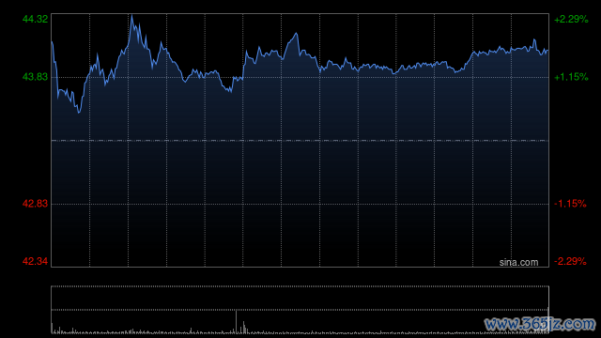The image size is (601, 338).
Task: Click the +2.29% percentage label
Action: [571, 19]
